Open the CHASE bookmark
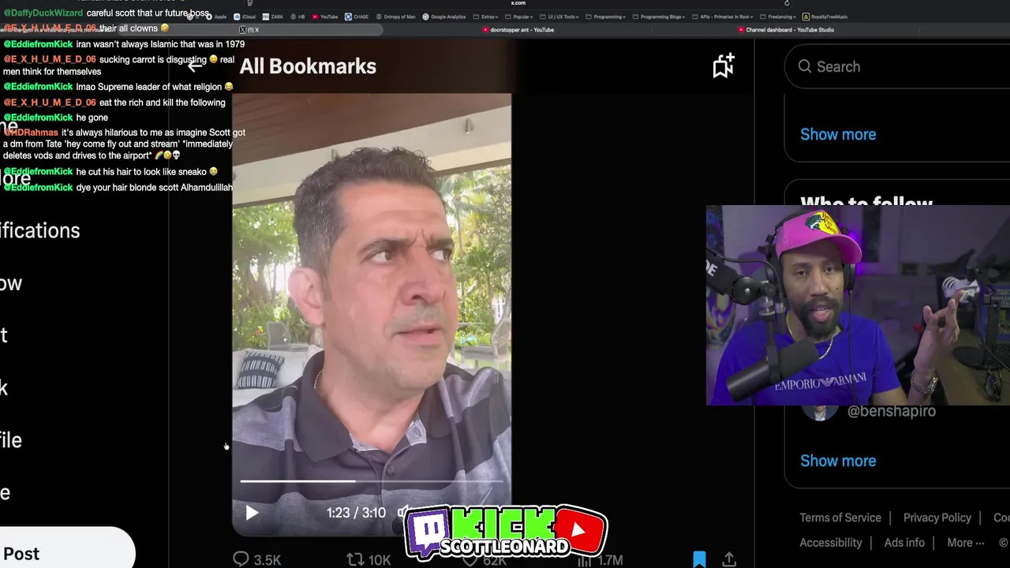This screenshot has width=1010, height=568. 357,17
